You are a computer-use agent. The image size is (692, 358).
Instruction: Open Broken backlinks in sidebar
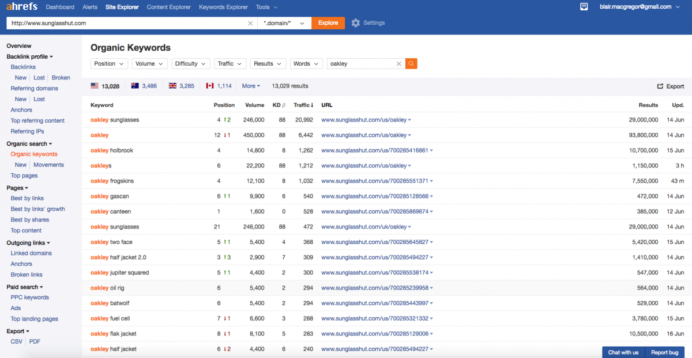coord(61,78)
